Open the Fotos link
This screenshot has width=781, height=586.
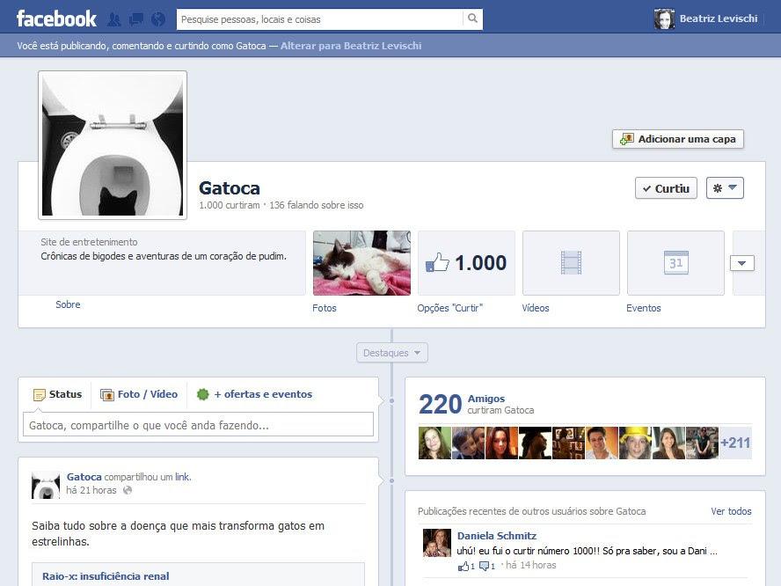tap(325, 308)
